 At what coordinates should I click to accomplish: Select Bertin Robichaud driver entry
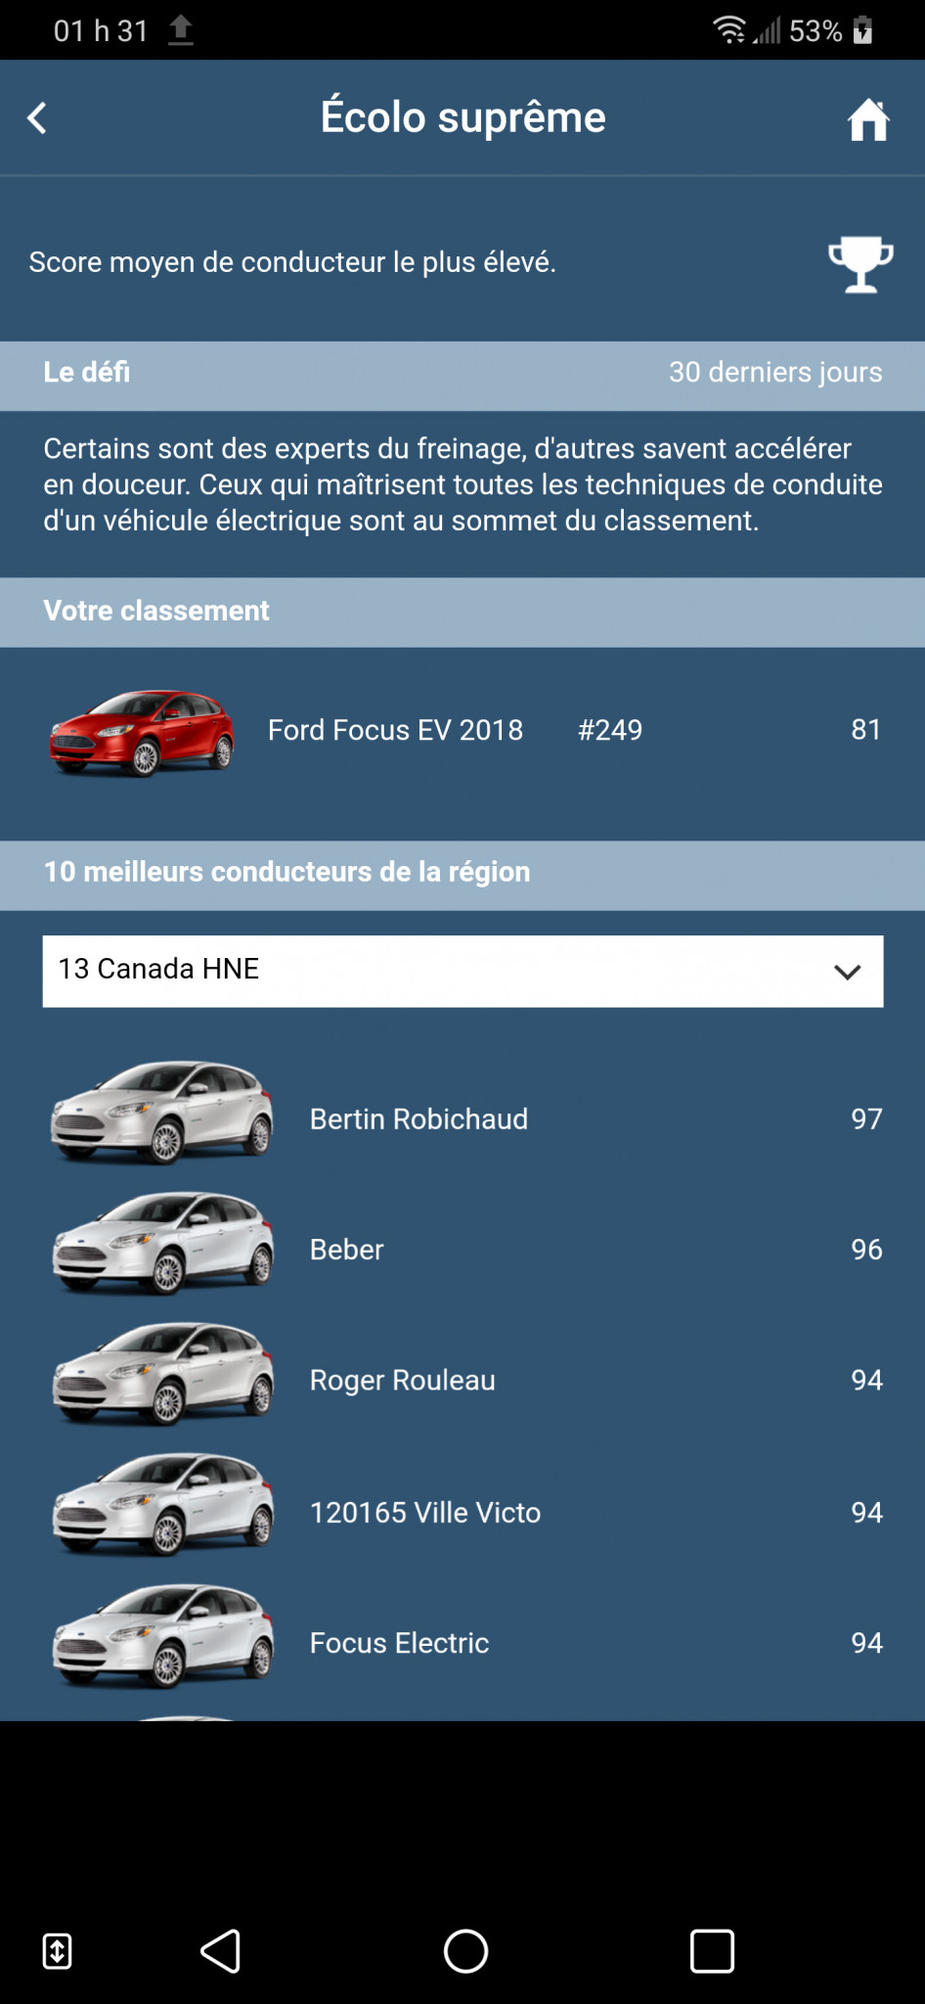point(418,1118)
